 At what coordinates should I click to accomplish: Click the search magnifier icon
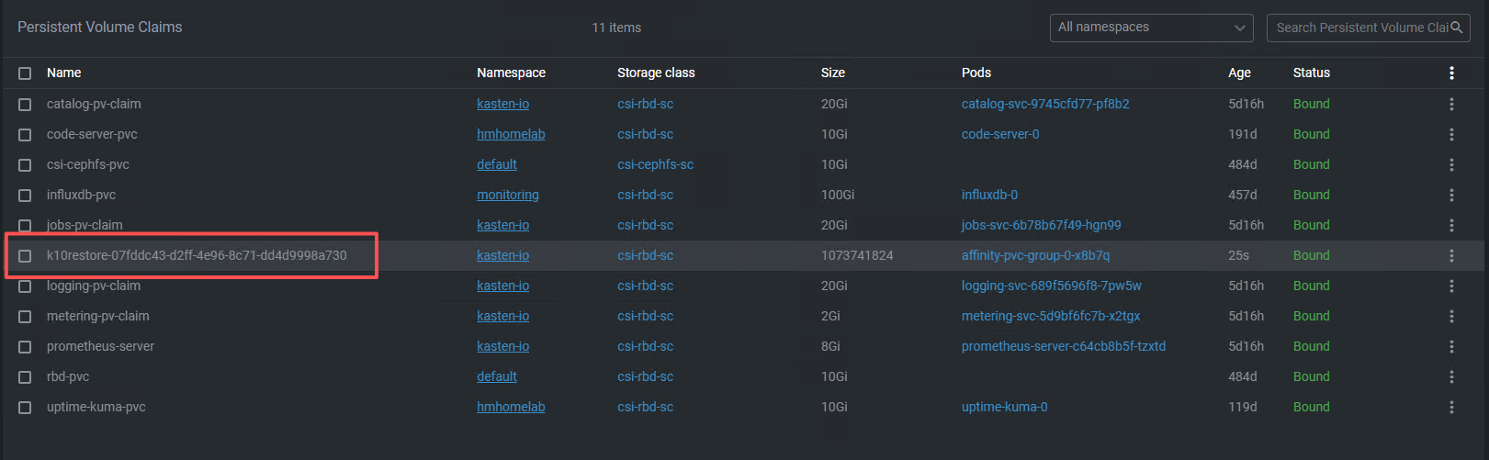pos(1456,28)
